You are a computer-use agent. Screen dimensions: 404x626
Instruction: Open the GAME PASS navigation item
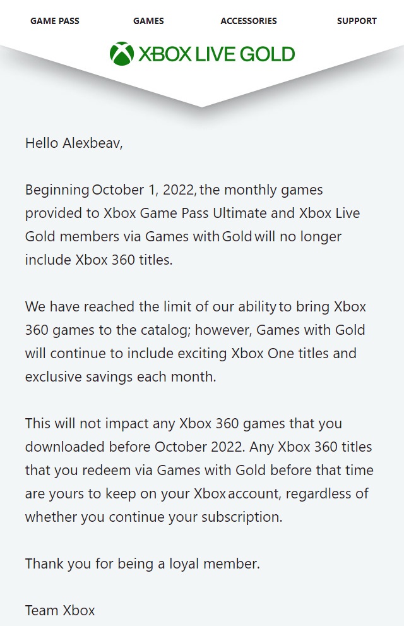pyautogui.click(x=55, y=21)
